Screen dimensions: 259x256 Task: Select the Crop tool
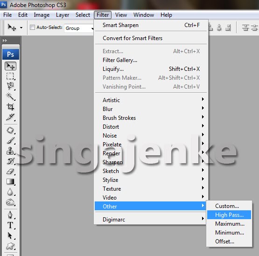point(10,107)
